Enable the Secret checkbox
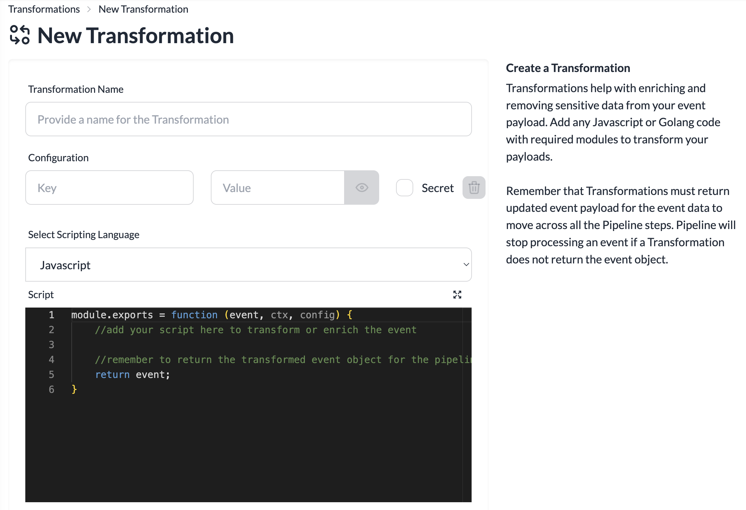The height and width of the screenshot is (510, 746). [404, 188]
